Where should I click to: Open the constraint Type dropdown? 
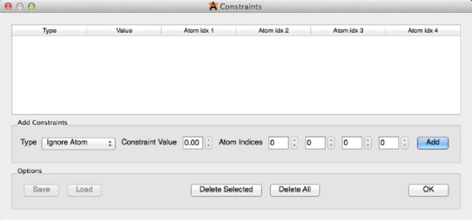pos(78,143)
